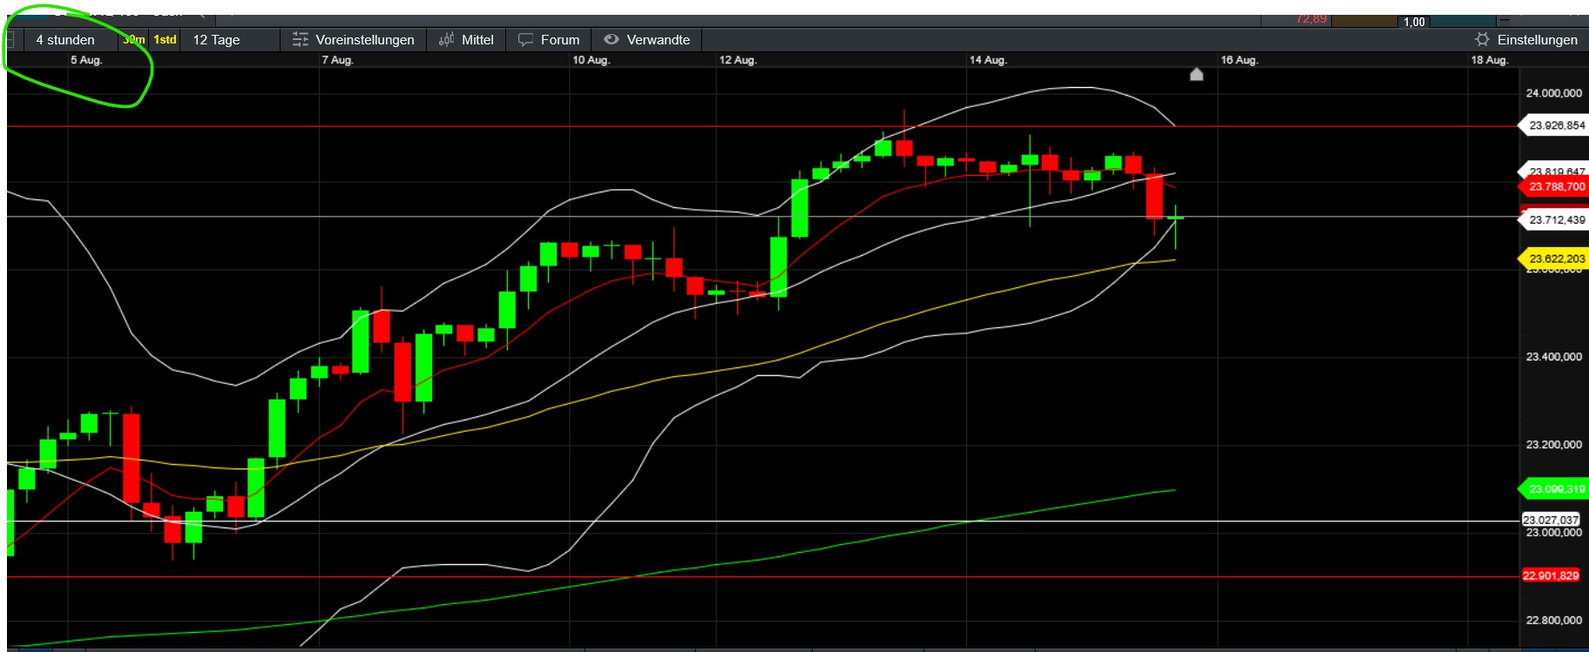Screen dimensions: 1589x652
Task: Grab the toolbar grip handle at left edge
Action: tap(10, 40)
